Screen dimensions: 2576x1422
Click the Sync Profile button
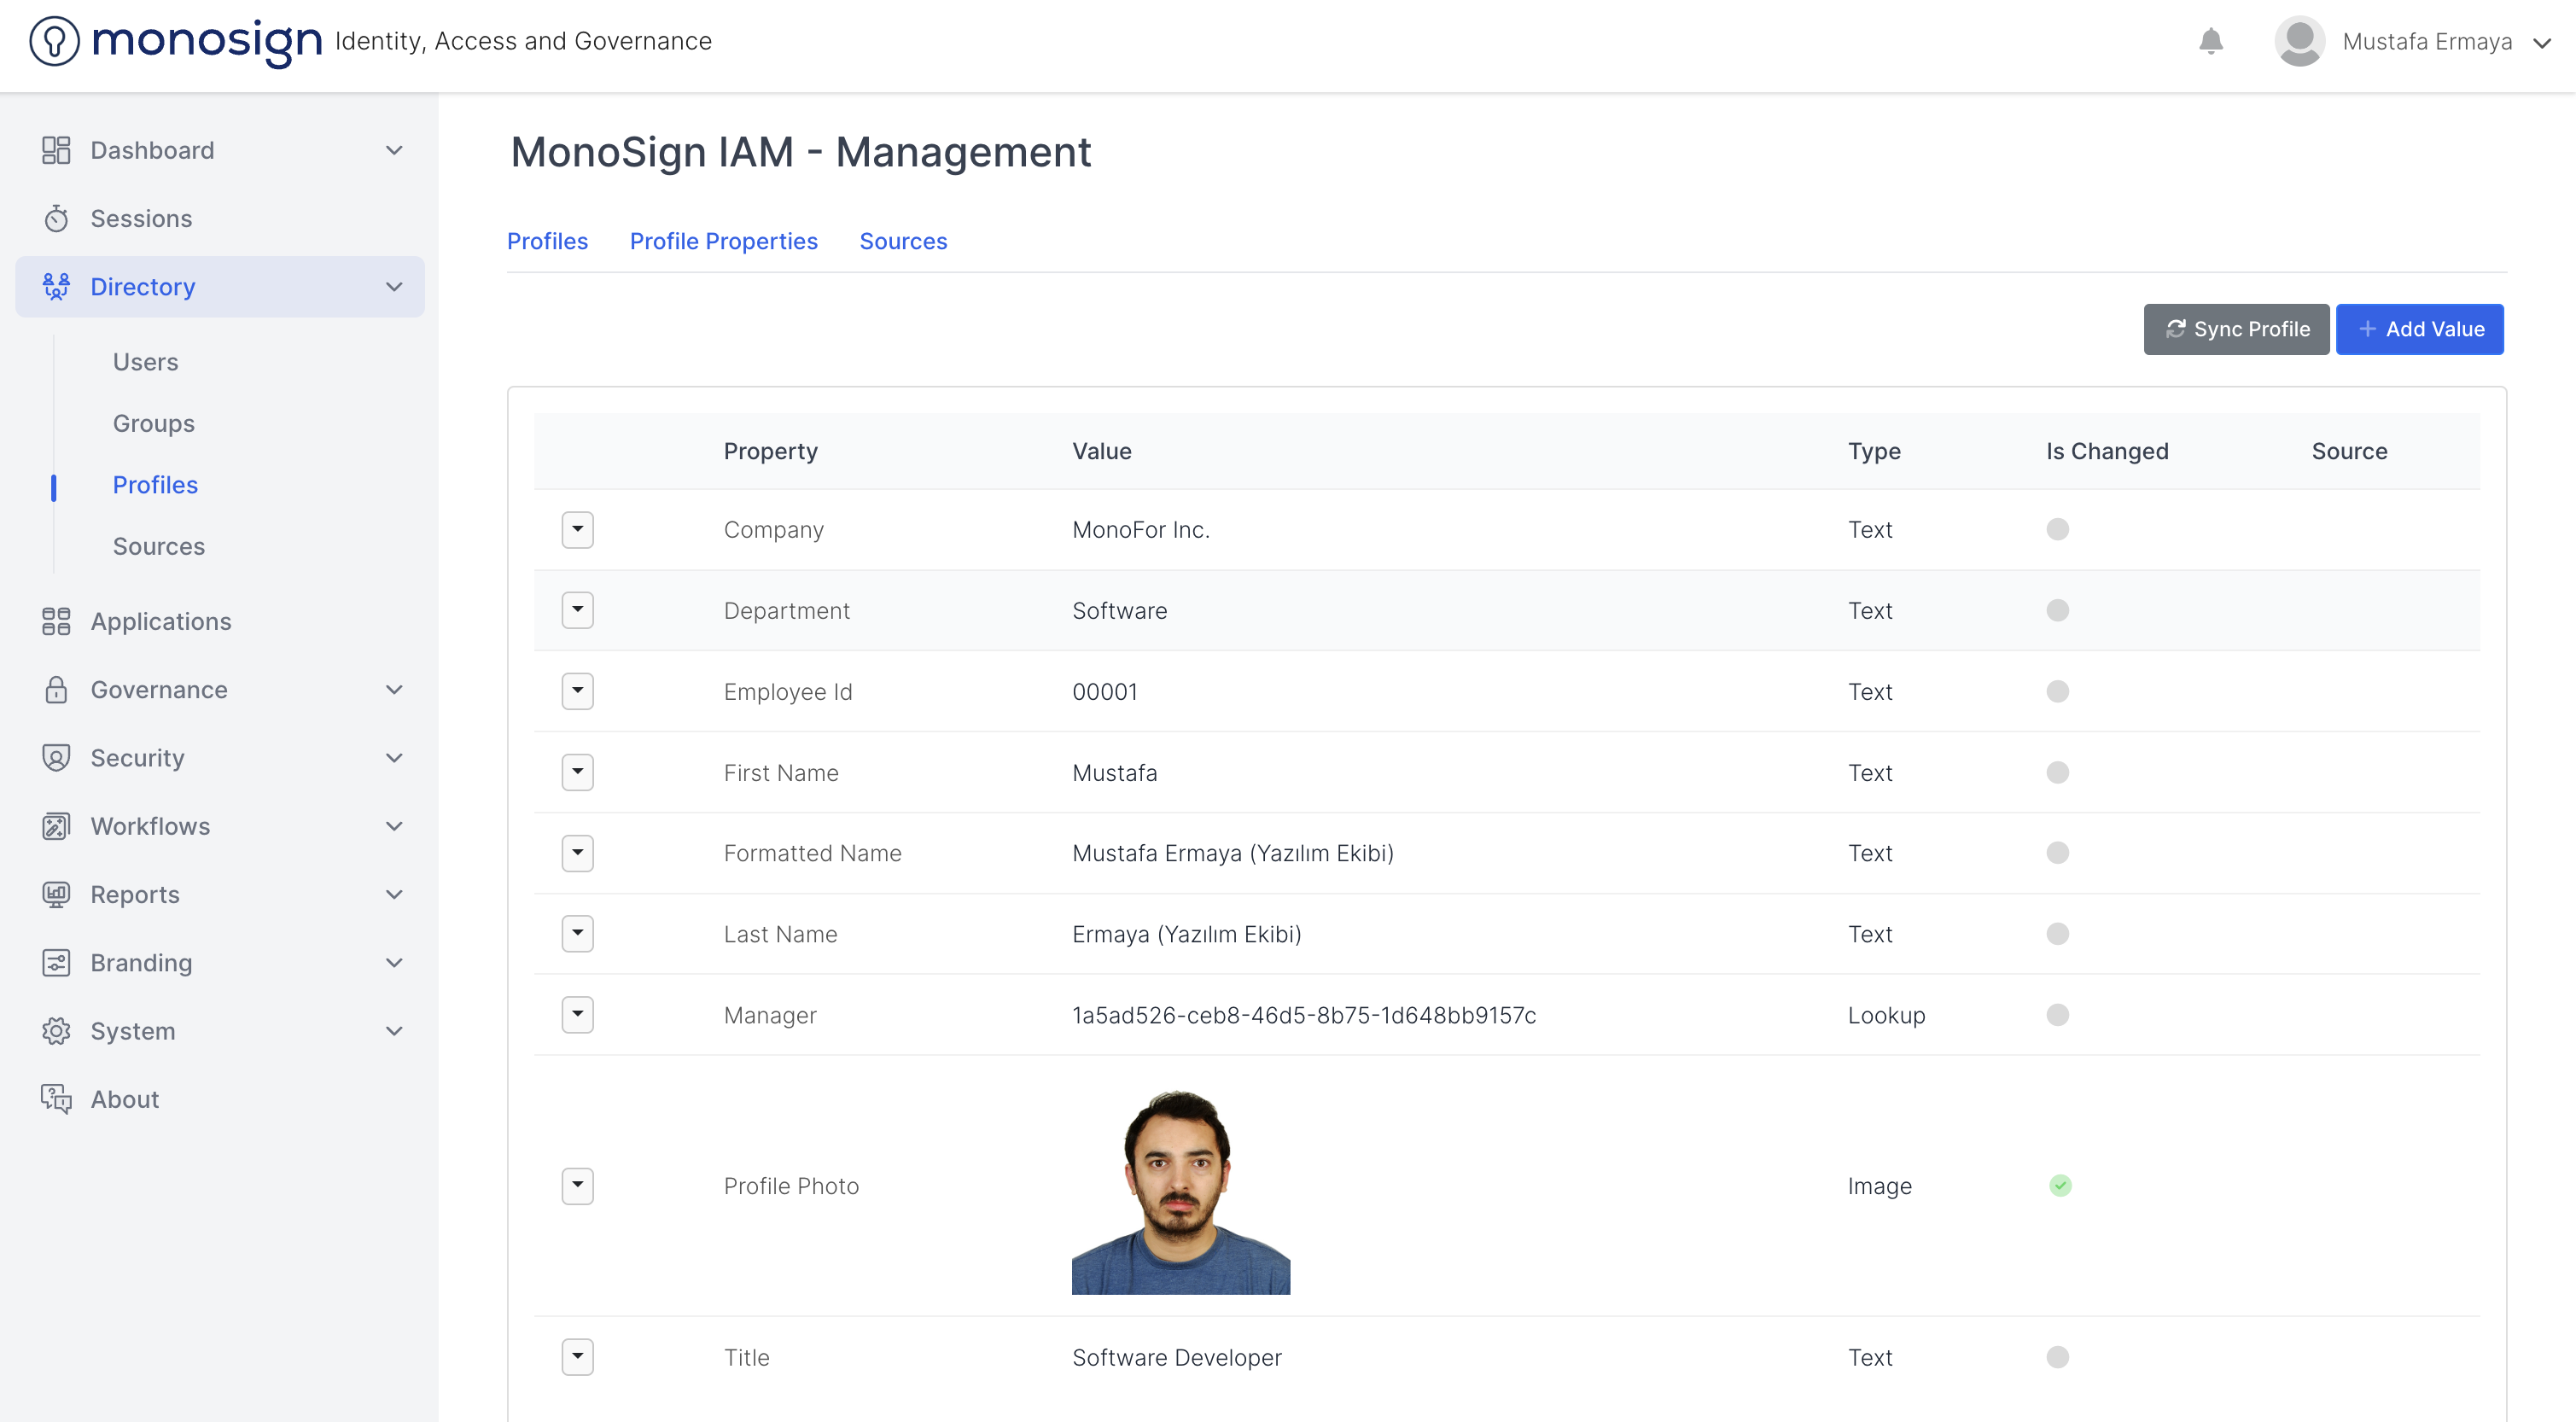pos(2236,329)
